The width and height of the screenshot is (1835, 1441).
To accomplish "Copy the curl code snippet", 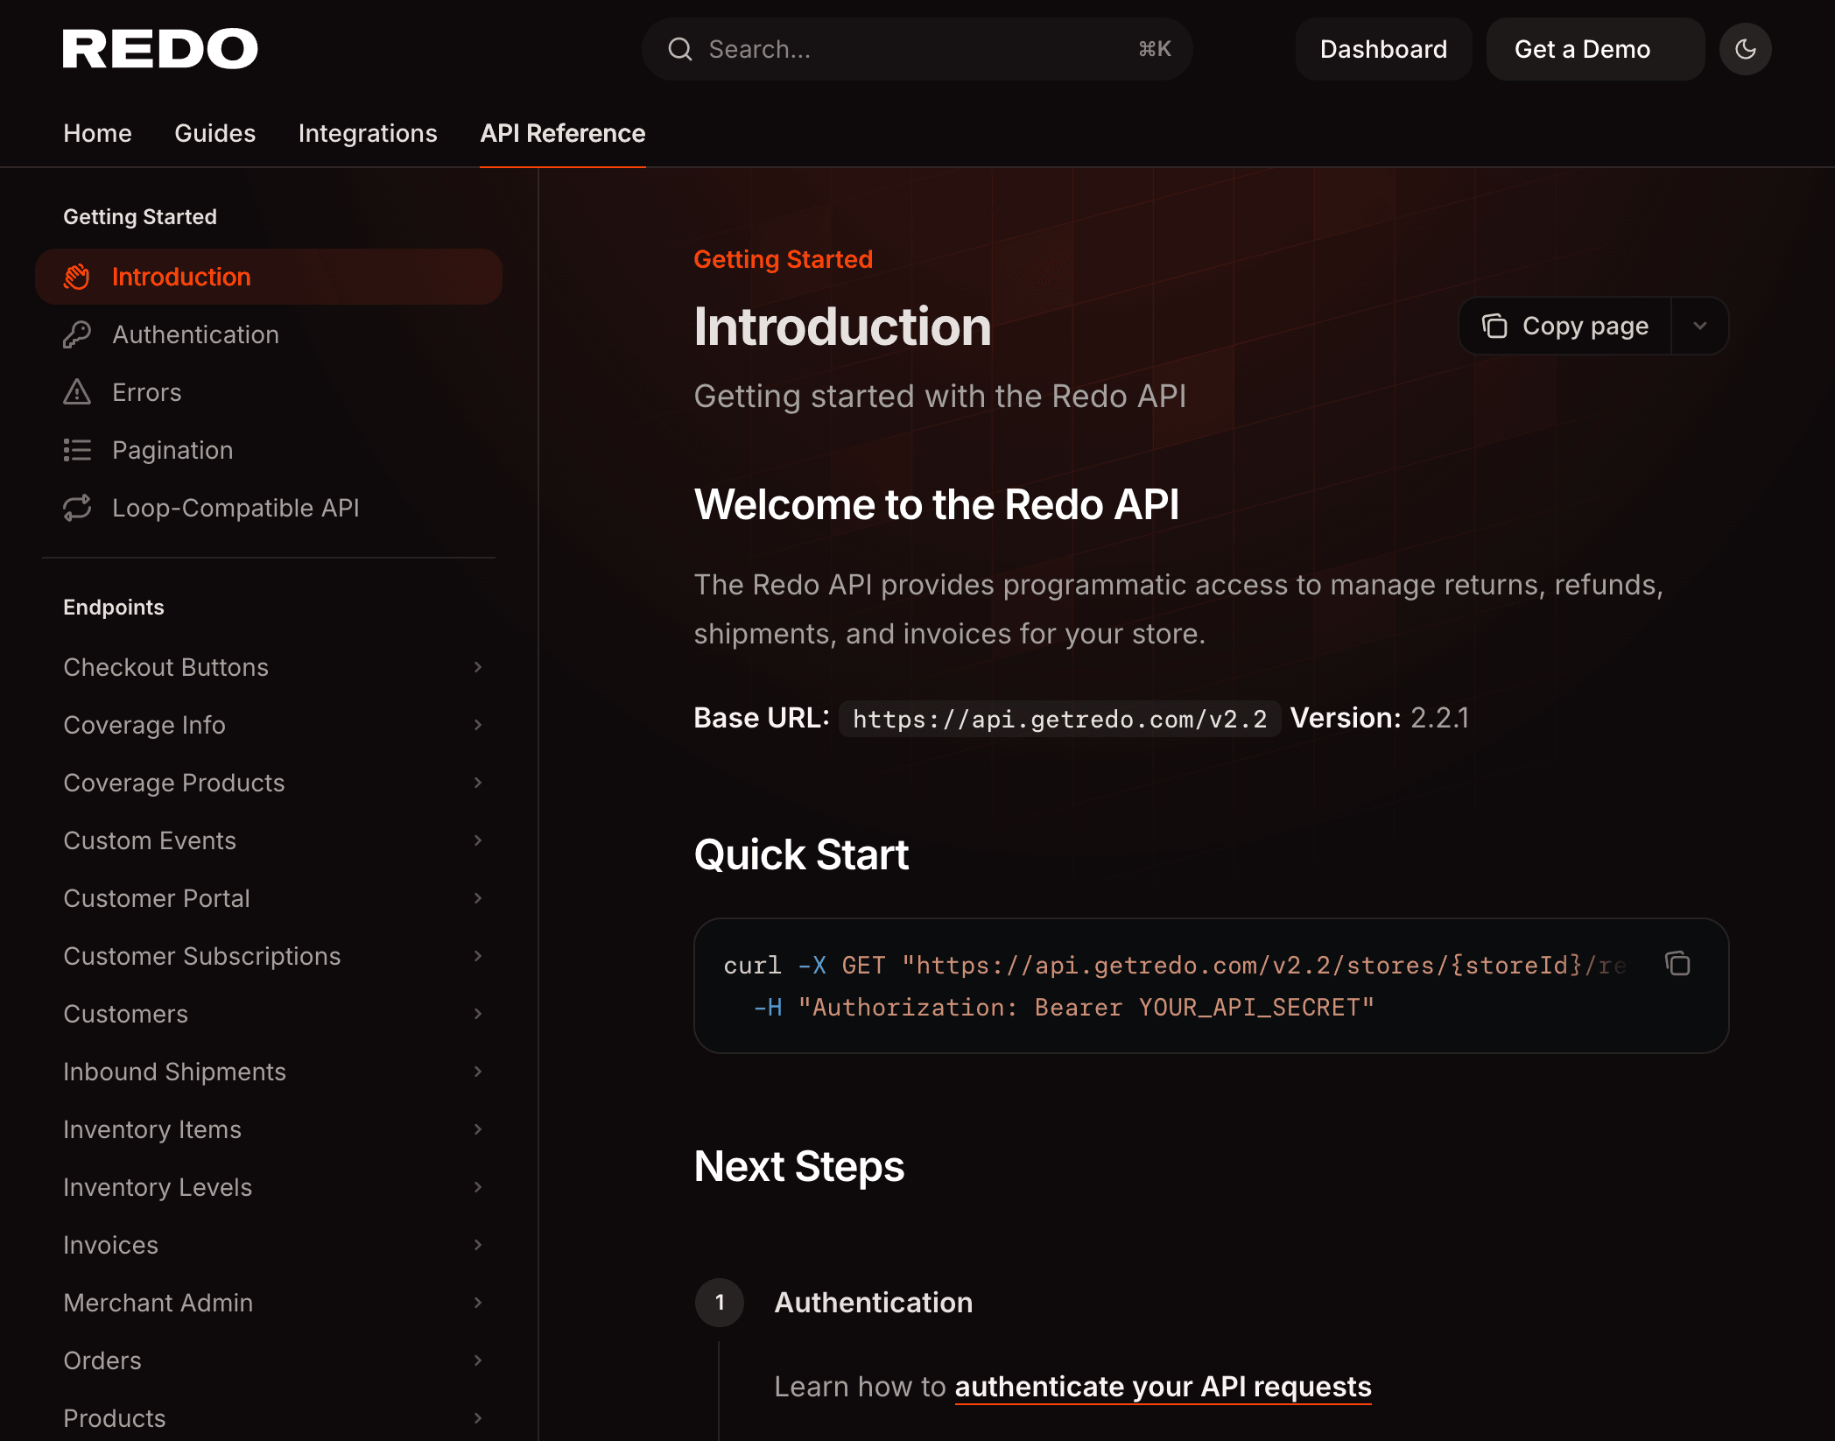I will [1677, 964].
